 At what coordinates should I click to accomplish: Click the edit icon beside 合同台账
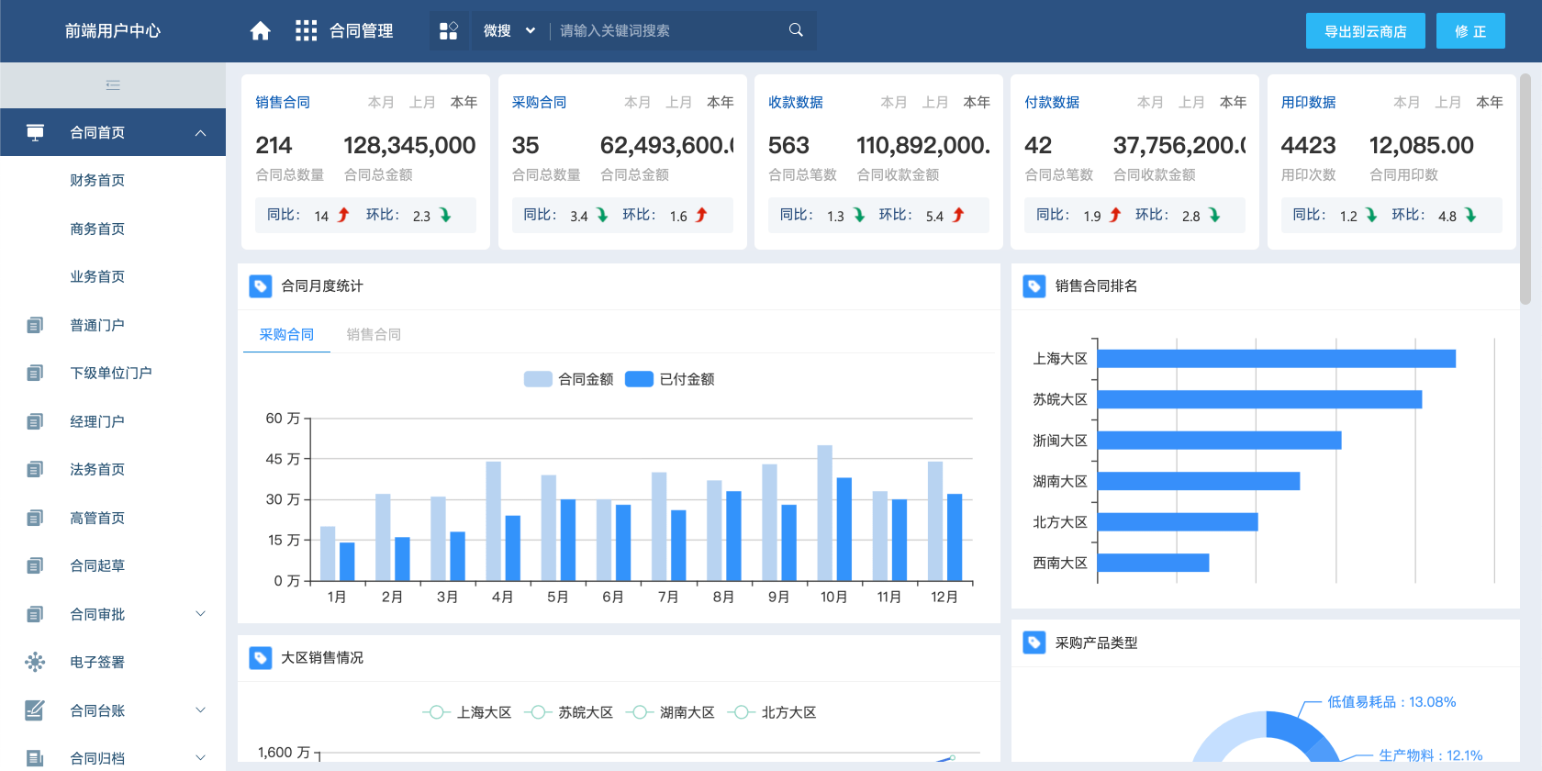[35, 710]
